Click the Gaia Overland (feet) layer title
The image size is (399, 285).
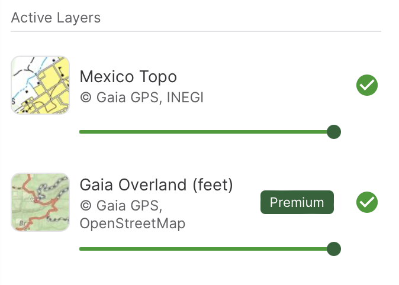click(x=156, y=185)
